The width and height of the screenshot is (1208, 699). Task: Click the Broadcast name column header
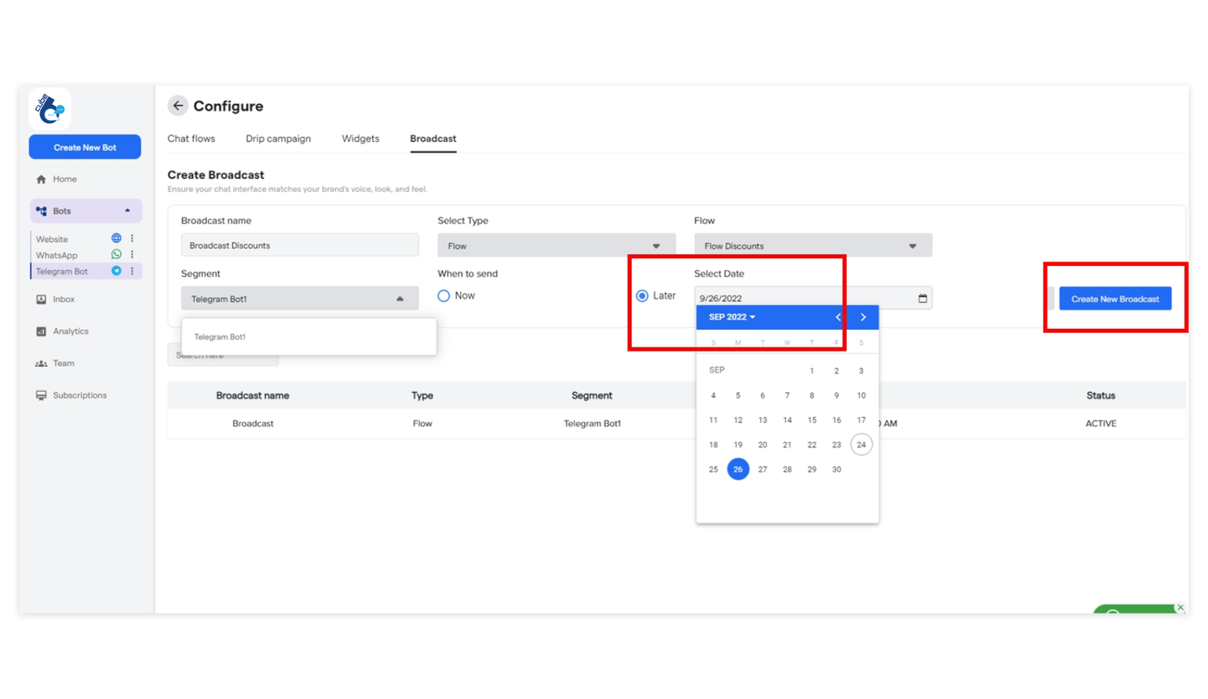pyautogui.click(x=252, y=395)
